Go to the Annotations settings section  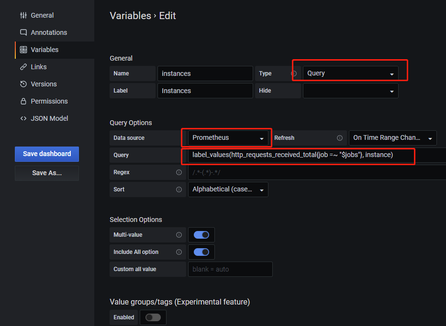click(x=49, y=32)
